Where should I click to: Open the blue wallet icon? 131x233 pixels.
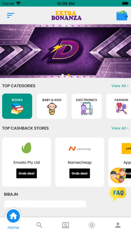click(x=122, y=15)
